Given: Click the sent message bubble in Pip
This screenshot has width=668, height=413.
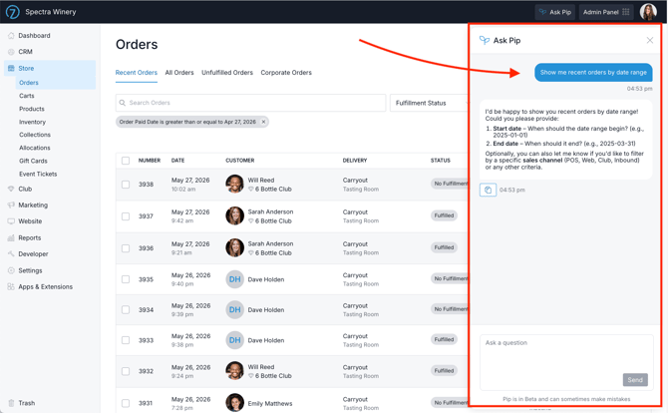Looking at the screenshot, I should [593, 73].
